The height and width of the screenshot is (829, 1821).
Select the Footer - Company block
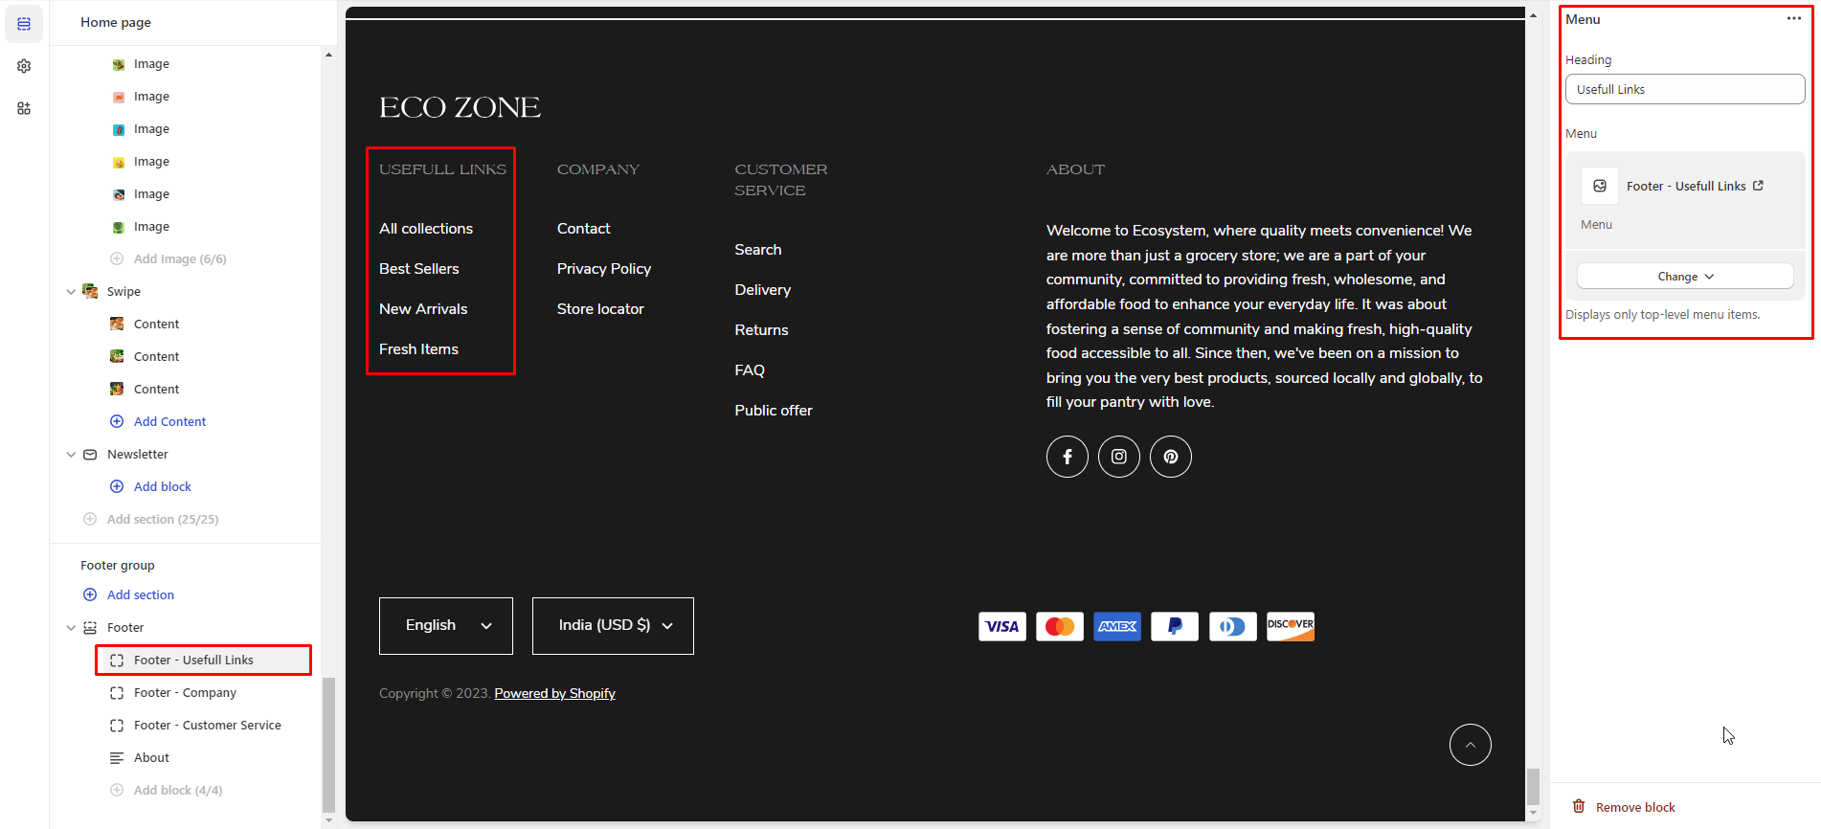(x=185, y=693)
